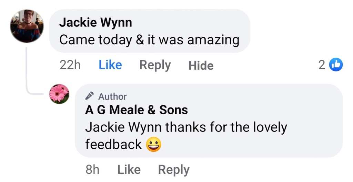This screenshot has width=353, height=182.
Task: Open the Jackie Wynn commenter name link
Action: (x=95, y=23)
